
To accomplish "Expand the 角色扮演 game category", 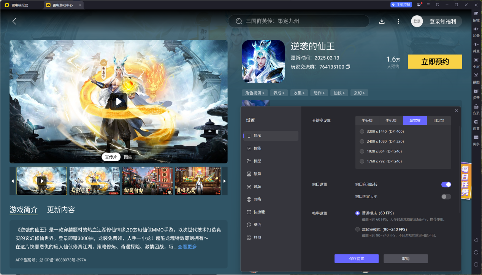I will (255, 92).
